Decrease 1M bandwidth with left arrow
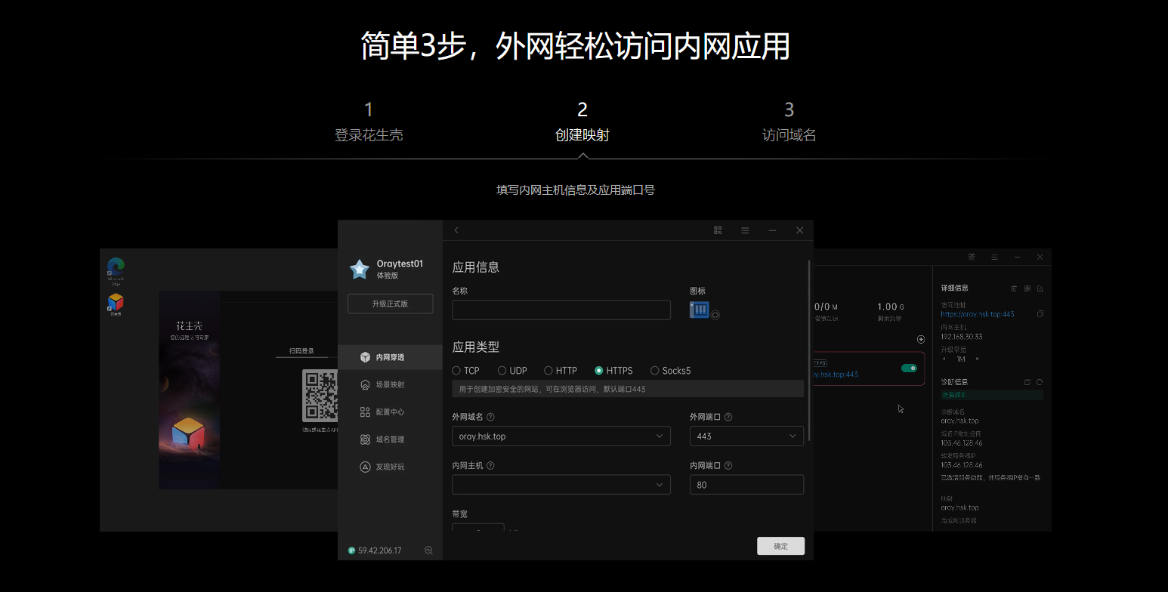Screen dimensions: 1168x592 pyautogui.click(x=944, y=359)
